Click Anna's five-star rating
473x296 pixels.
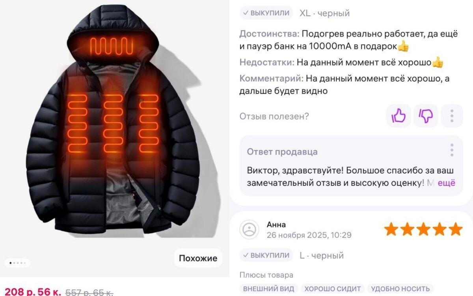[x=423, y=229]
